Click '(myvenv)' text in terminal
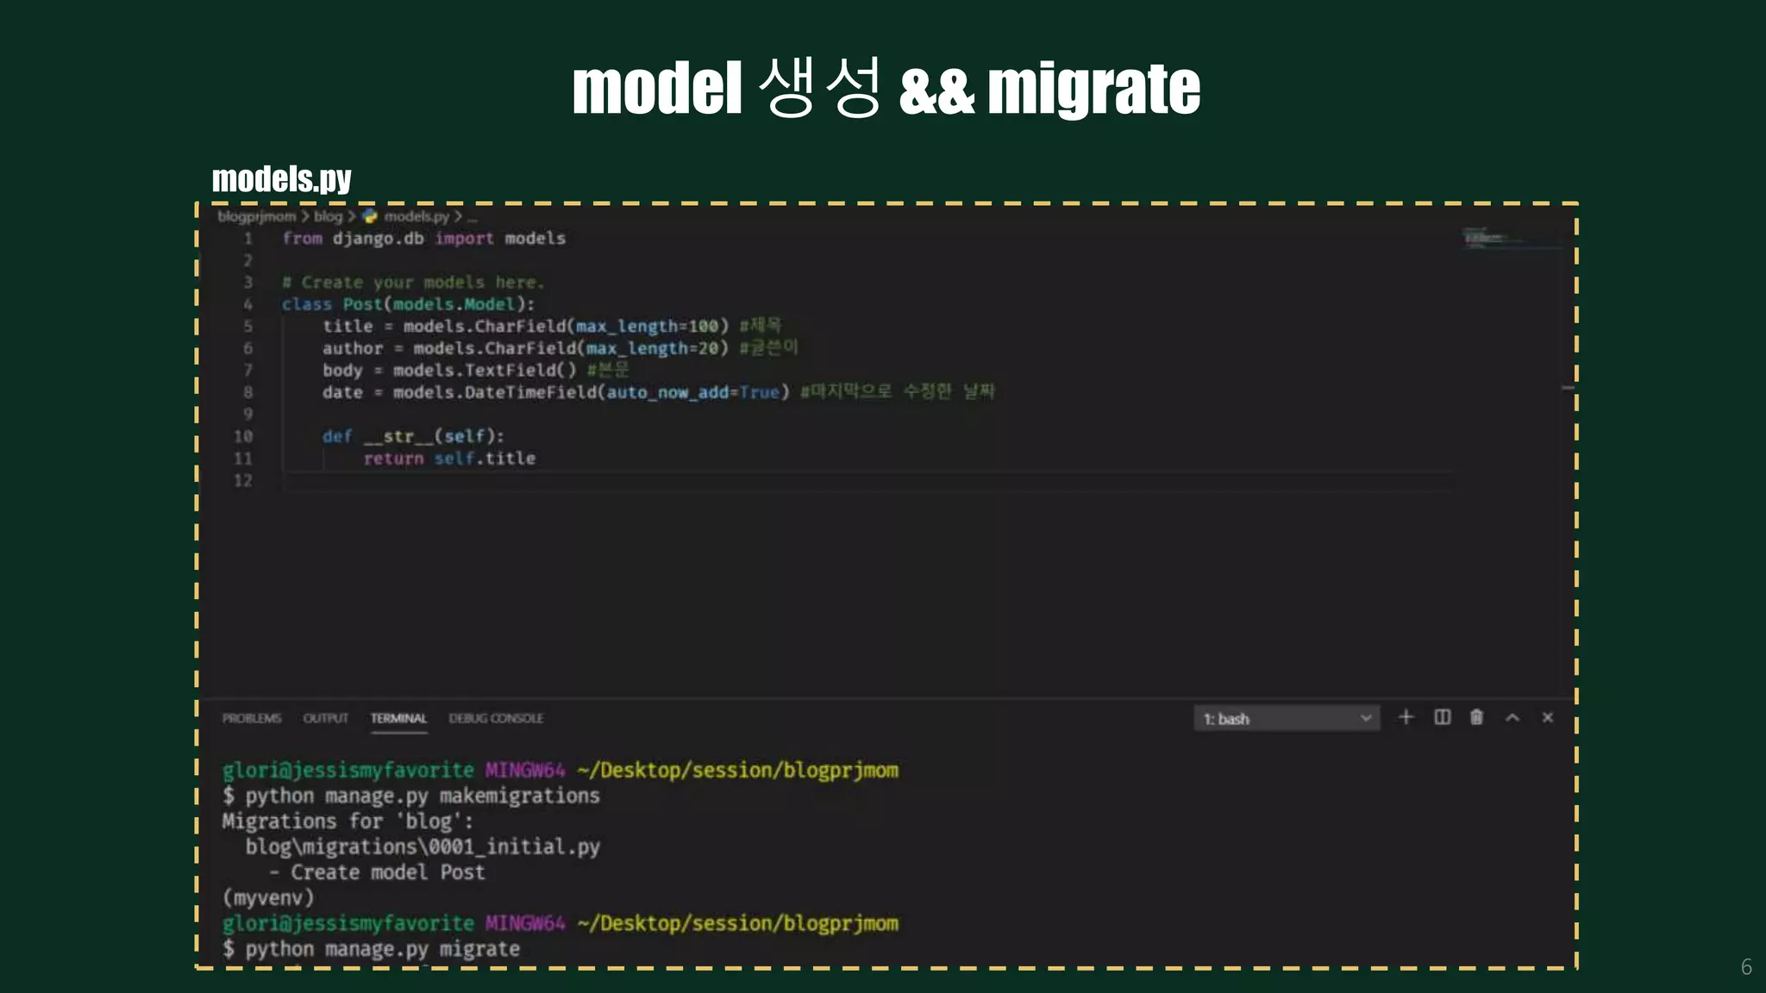 click(x=268, y=897)
